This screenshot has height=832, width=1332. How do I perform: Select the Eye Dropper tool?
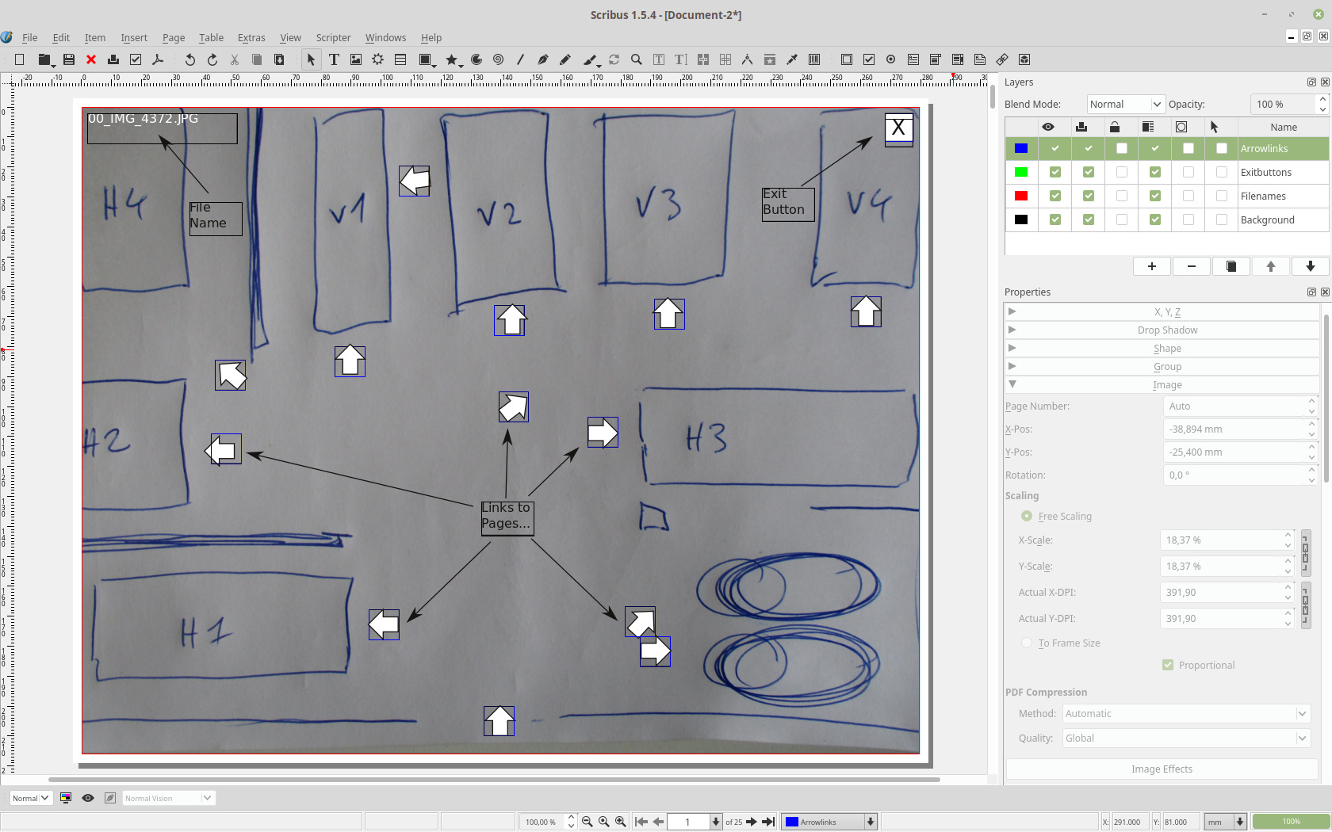point(791,59)
